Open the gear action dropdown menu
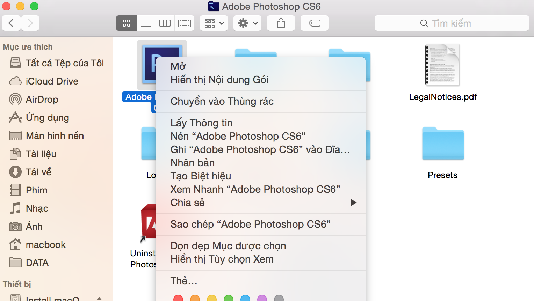 pyautogui.click(x=247, y=23)
